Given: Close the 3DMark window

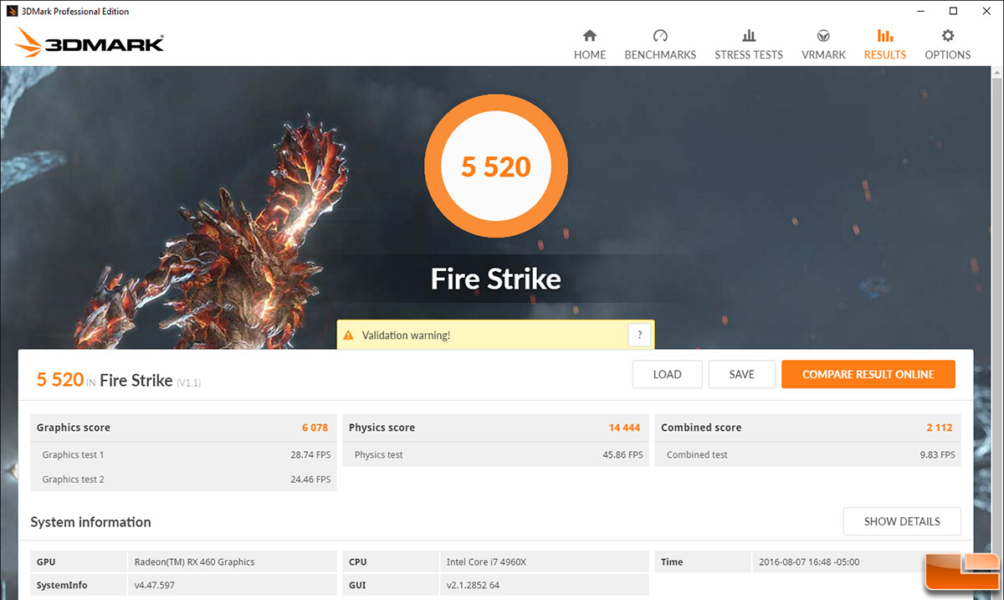Looking at the screenshot, I should [x=989, y=12].
